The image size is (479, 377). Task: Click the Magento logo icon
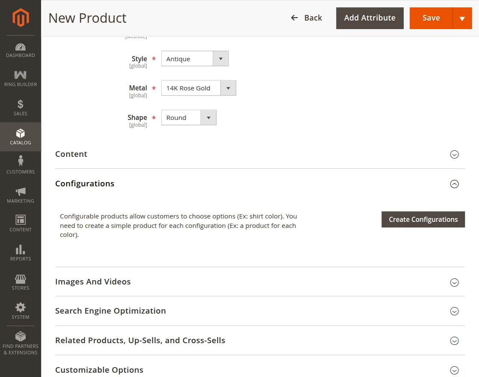coord(20,17)
